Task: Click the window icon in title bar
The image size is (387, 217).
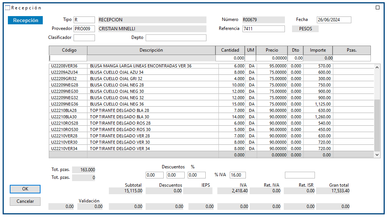Action: [x=7, y=7]
